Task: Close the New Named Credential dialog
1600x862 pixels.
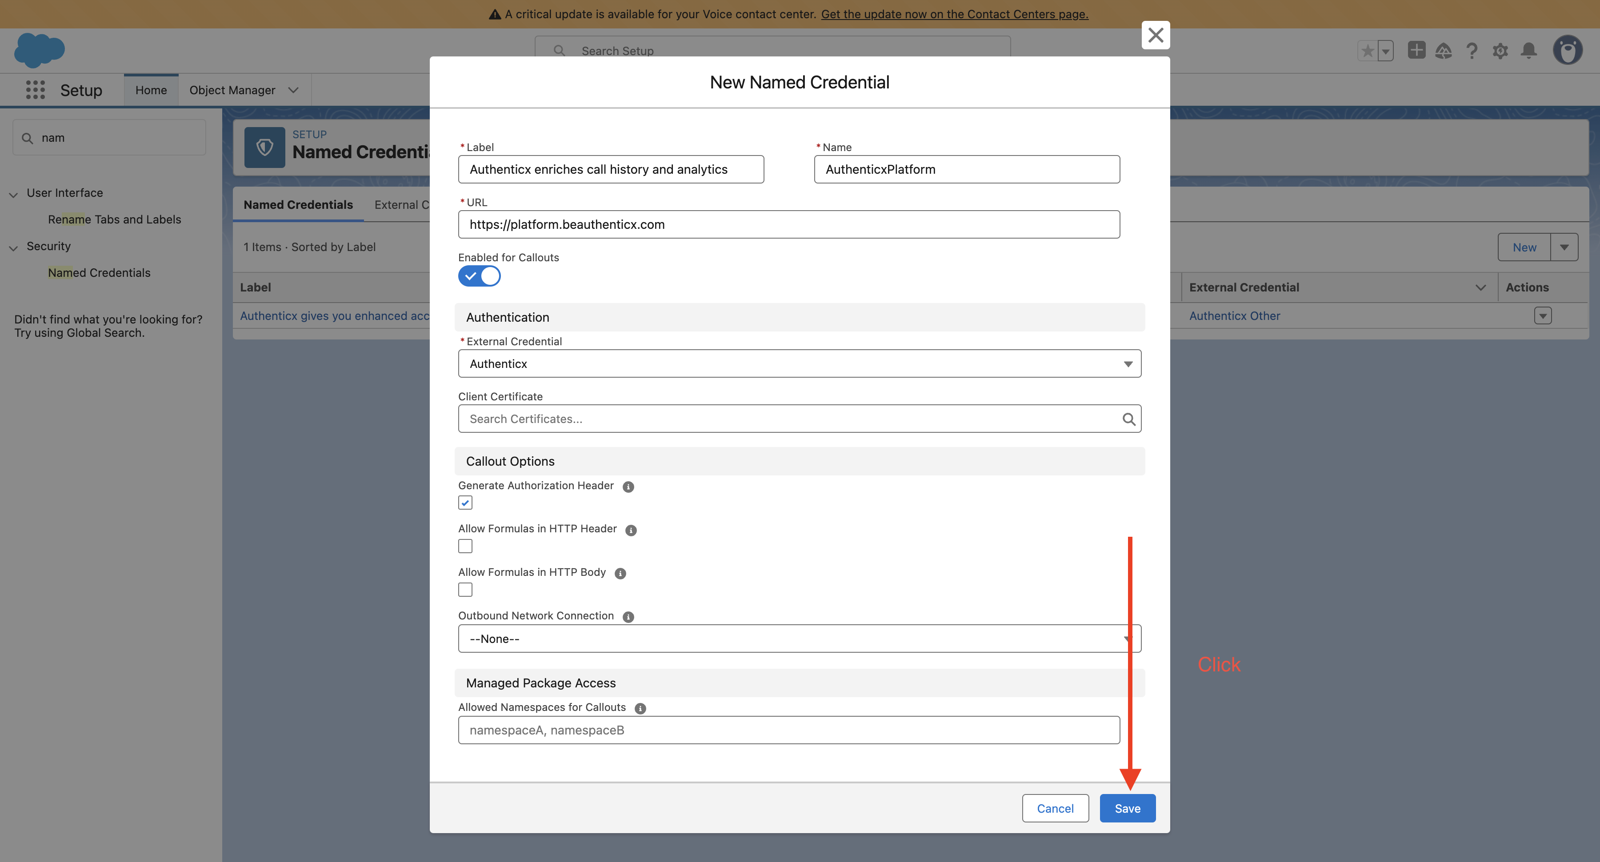Action: tap(1155, 36)
